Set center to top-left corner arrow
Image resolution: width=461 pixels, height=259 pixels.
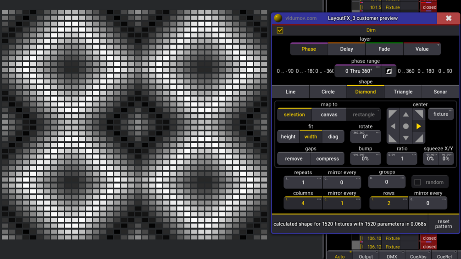click(x=393, y=114)
